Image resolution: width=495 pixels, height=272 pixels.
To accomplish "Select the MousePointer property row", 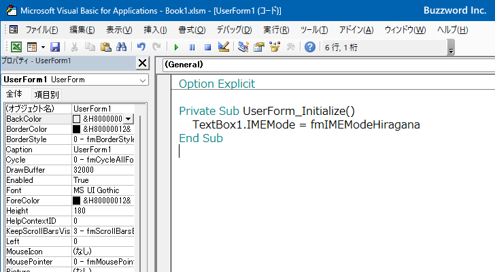I will tap(69, 262).
